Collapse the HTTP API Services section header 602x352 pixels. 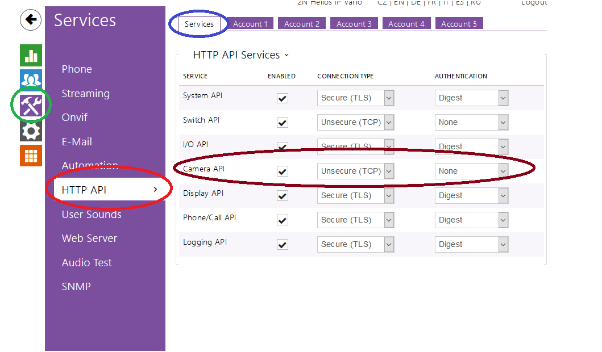point(241,55)
